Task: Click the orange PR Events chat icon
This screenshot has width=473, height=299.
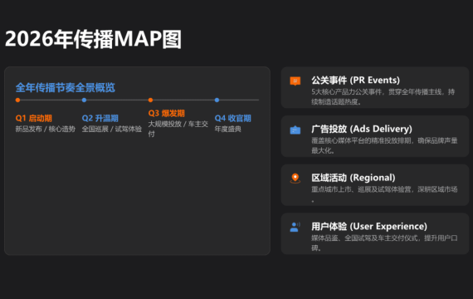Action: 295,81
